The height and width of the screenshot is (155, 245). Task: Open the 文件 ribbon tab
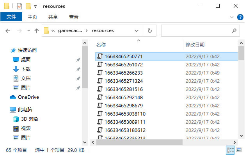(x=11, y=16)
